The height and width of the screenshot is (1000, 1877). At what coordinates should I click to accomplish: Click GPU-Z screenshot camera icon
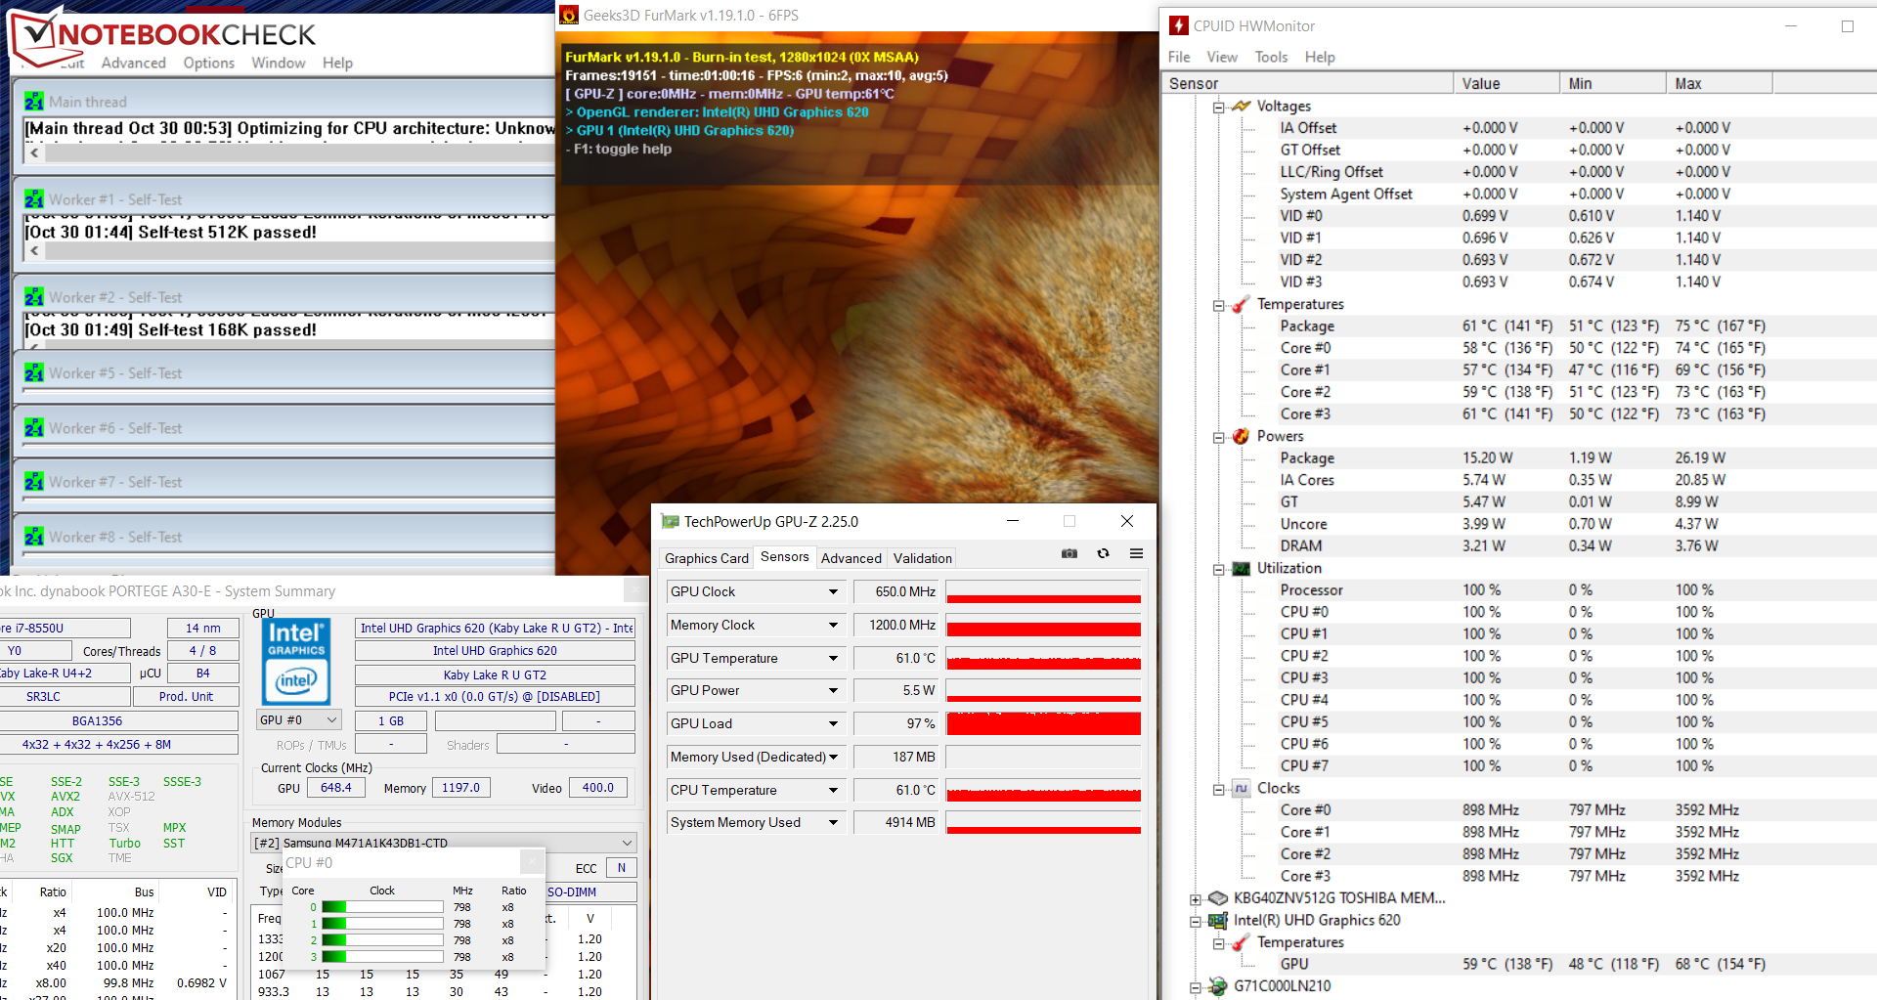point(1069,553)
